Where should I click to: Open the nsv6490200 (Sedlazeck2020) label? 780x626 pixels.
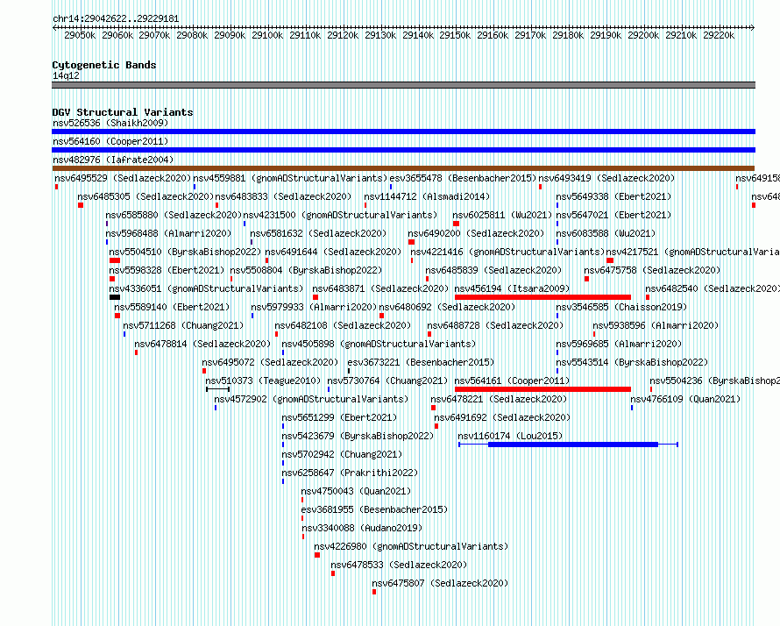(x=476, y=233)
